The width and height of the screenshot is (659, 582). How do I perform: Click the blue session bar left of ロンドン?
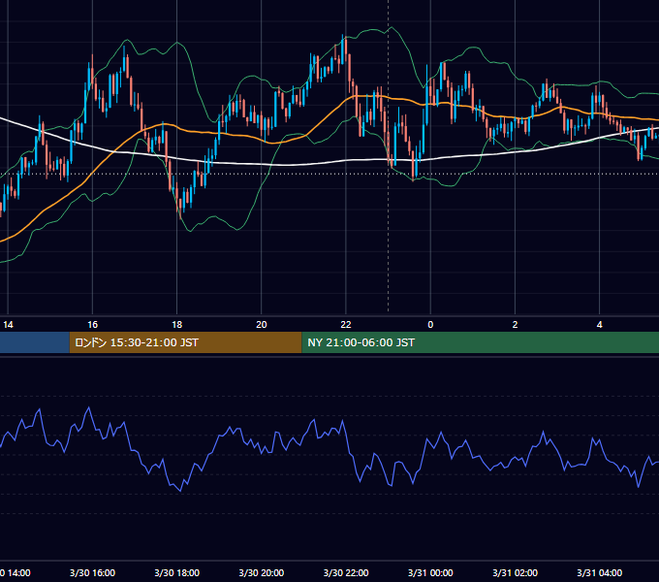35,342
